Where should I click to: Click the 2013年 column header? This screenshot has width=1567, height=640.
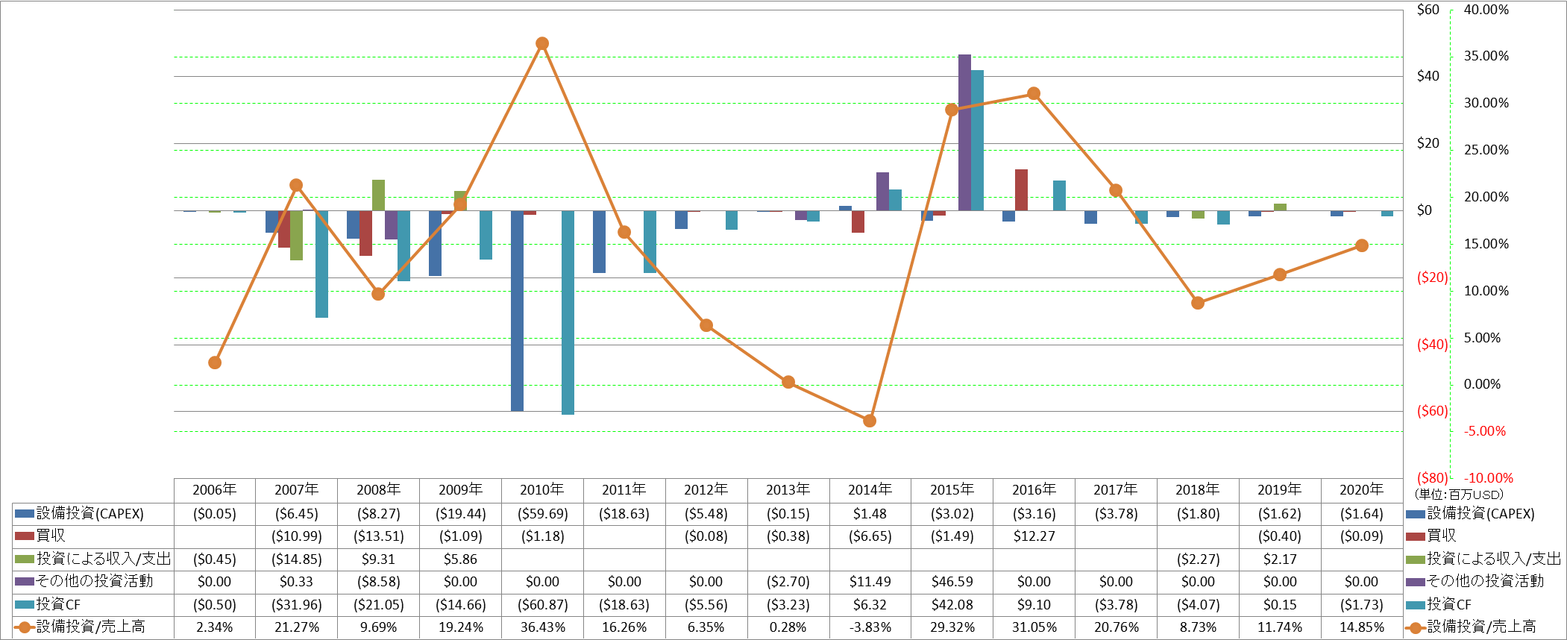(788, 490)
